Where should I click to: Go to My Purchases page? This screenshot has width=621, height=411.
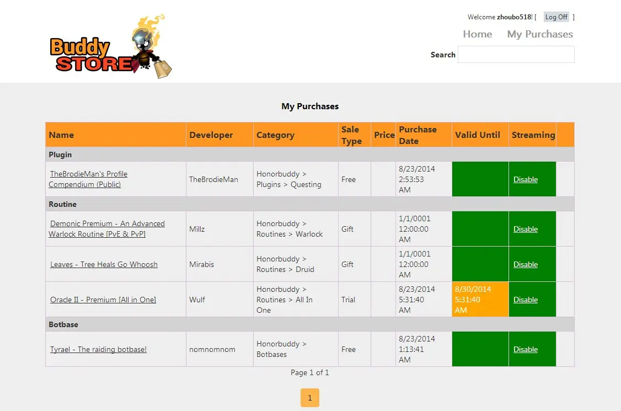(x=539, y=34)
